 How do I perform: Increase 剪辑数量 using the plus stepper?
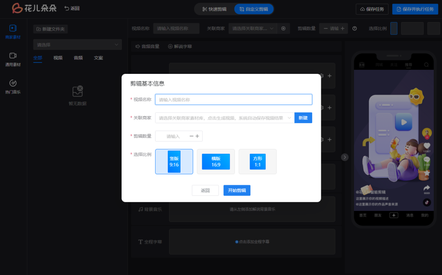[197, 136]
